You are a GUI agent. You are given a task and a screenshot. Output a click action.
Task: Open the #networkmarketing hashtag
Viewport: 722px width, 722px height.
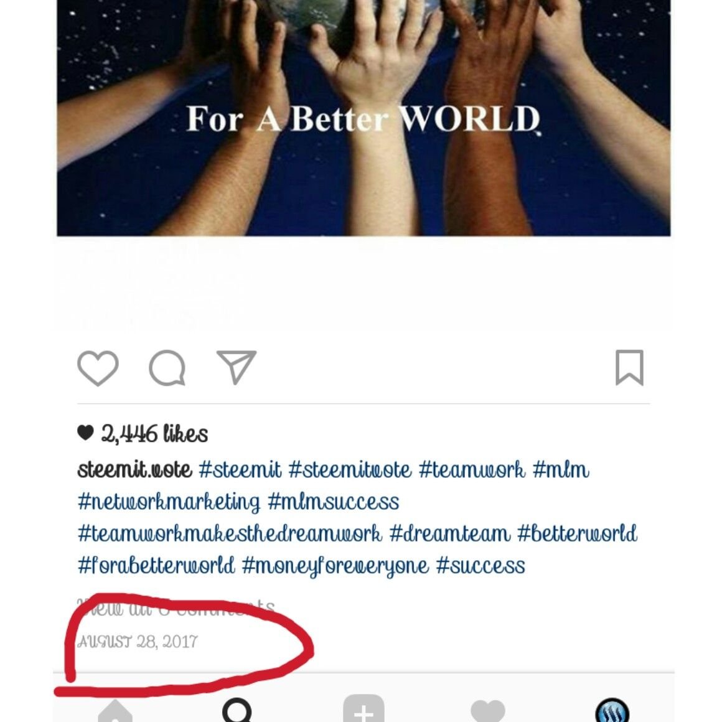click(x=169, y=502)
